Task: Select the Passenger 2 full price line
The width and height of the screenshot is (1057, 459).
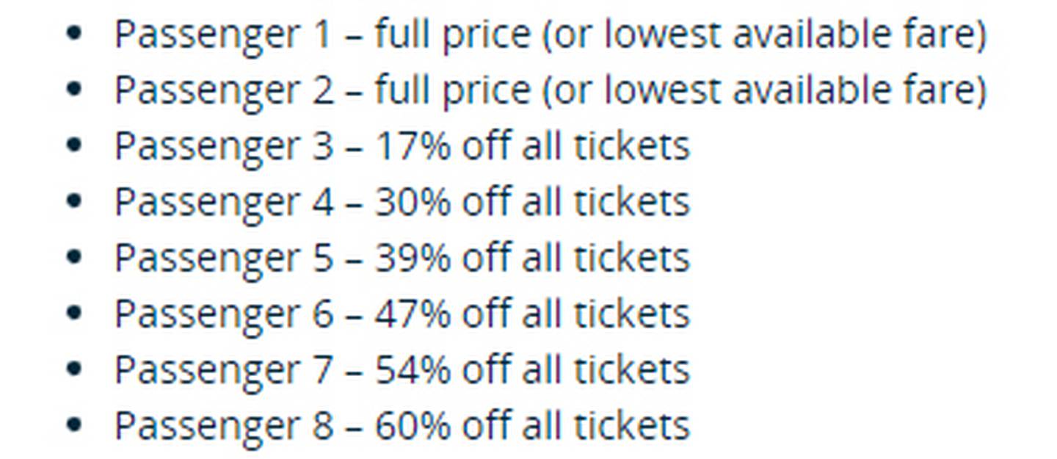Action: [x=551, y=90]
